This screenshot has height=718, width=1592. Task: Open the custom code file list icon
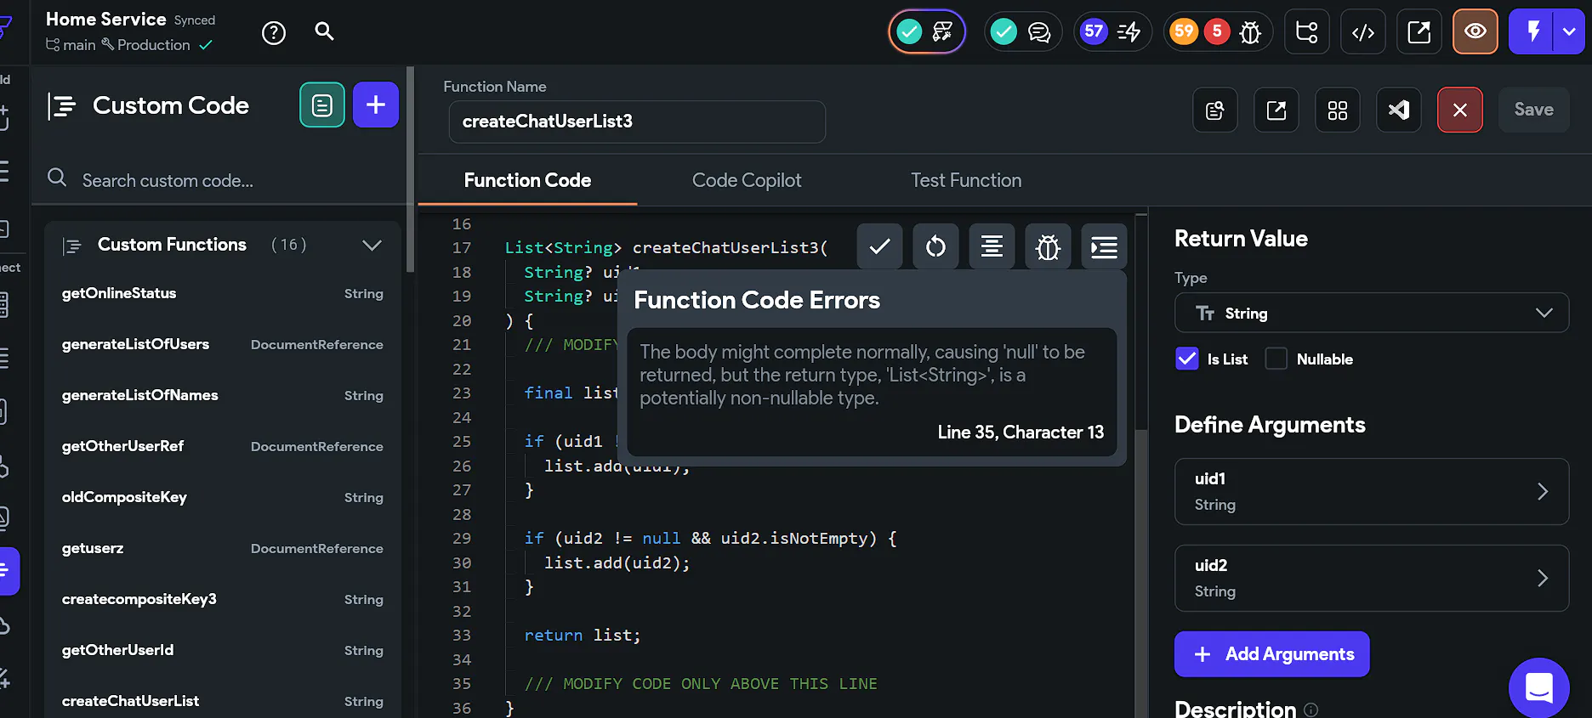[x=322, y=105]
